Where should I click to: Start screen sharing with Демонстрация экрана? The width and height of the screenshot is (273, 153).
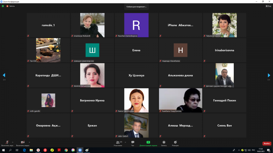click(x=148, y=143)
